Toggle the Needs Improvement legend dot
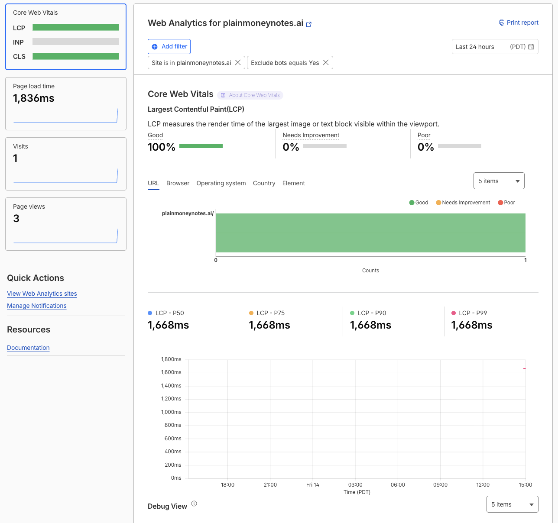Viewport: 558px width, 523px height. click(x=438, y=203)
